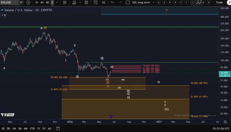Click the N circle quick button

pyautogui.click(x=209, y=2)
